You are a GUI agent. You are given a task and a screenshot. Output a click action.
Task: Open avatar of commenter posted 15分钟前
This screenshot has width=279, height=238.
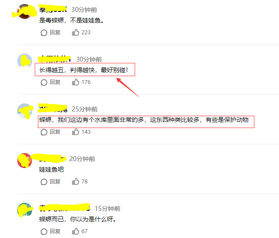click(x=25, y=210)
